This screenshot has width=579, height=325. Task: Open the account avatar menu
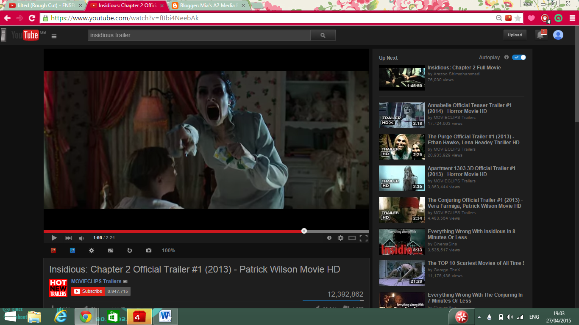pos(558,35)
